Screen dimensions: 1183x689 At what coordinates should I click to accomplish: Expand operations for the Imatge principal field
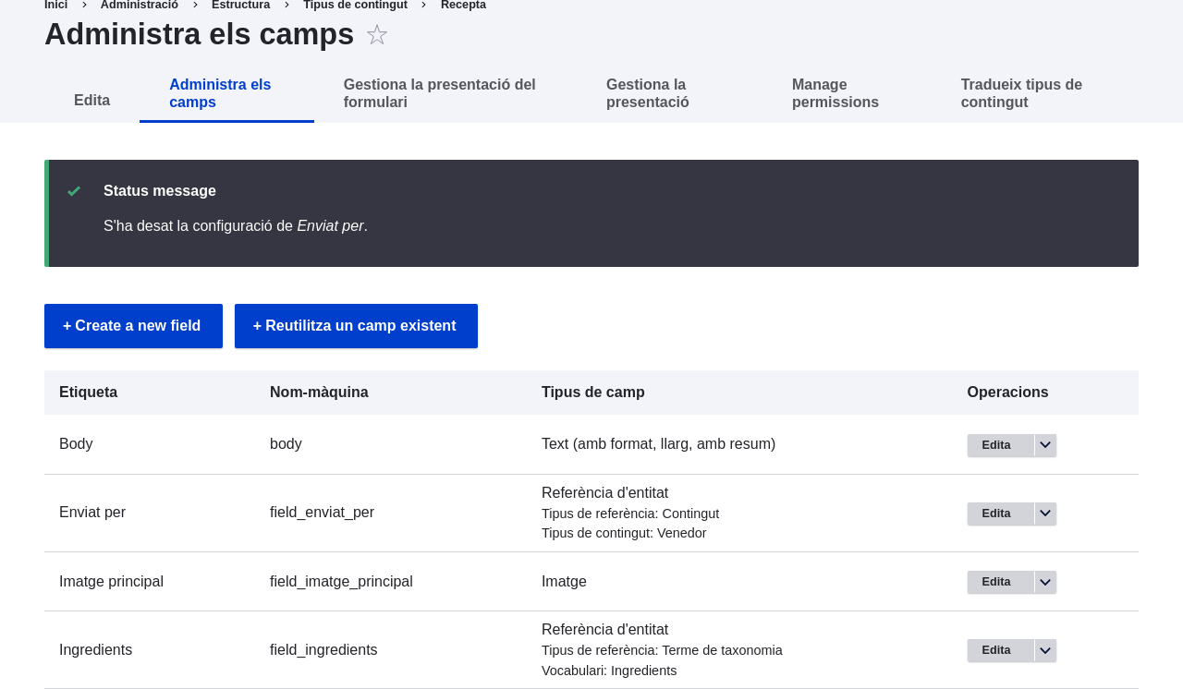click(x=1044, y=581)
